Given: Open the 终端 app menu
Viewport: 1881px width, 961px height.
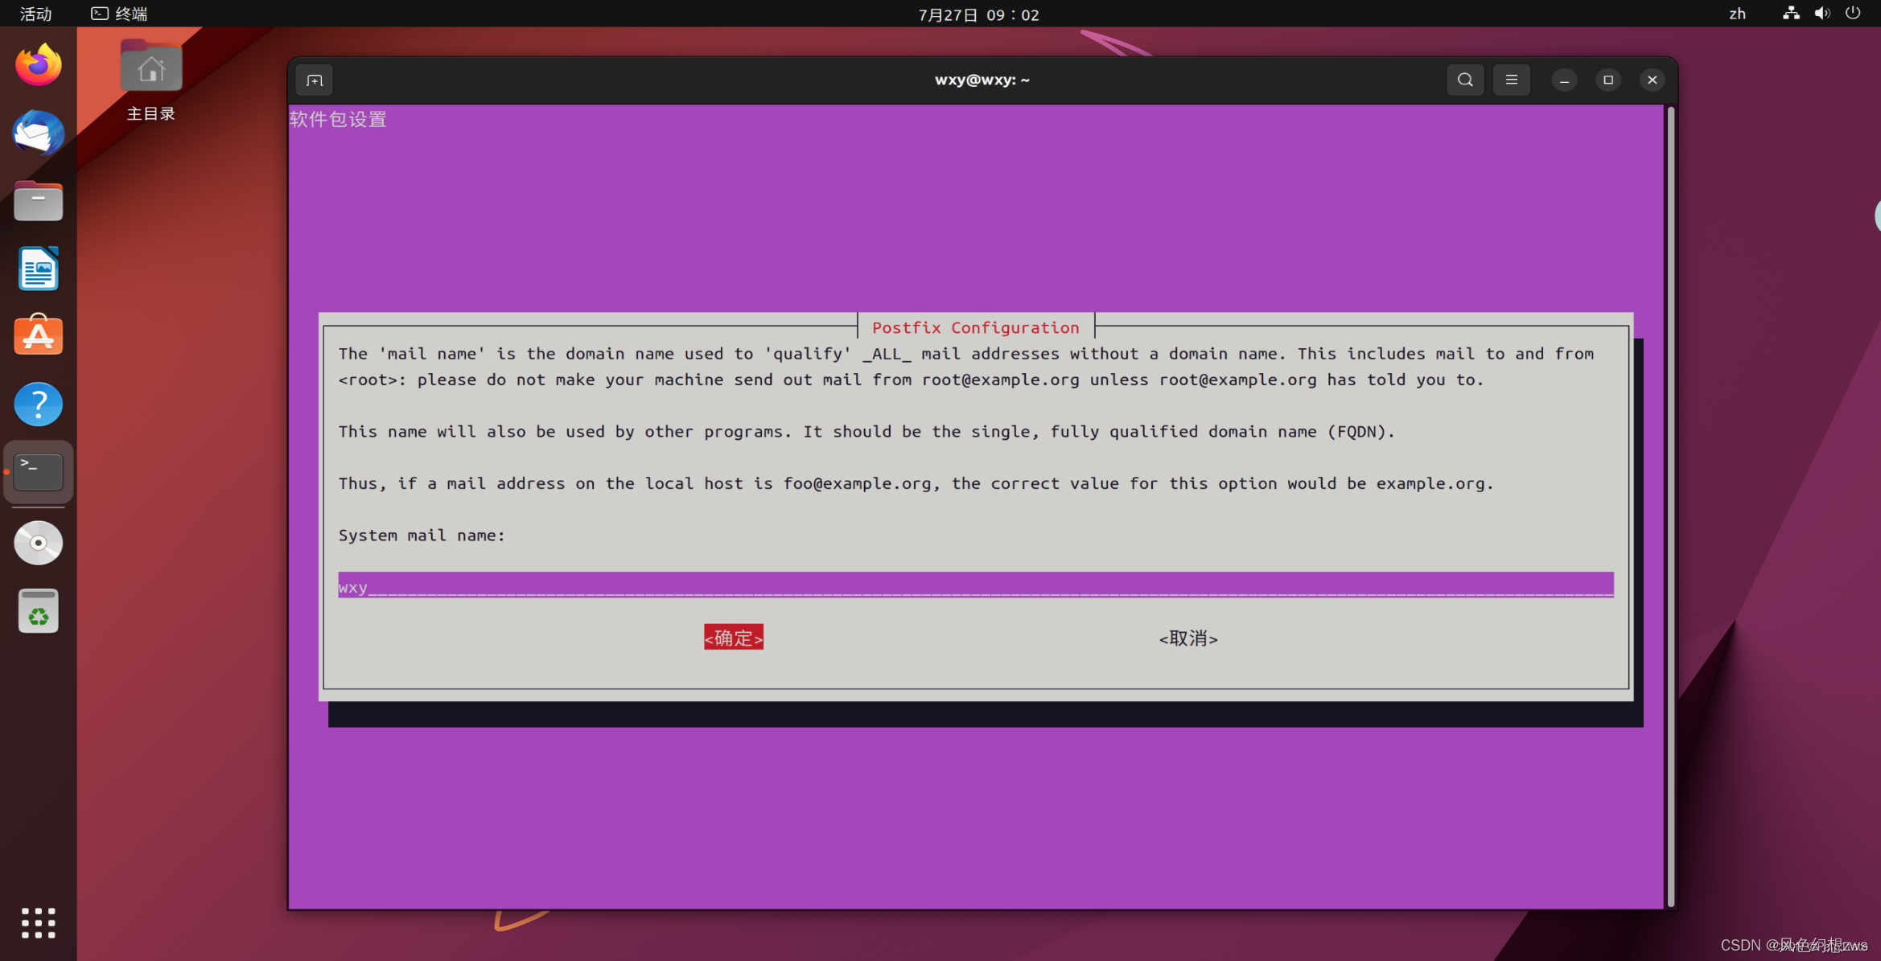Looking at the screenshot, I should [x=117, y=14].
